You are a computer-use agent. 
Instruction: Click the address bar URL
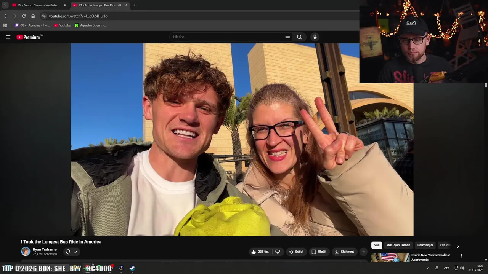point(78,16)
